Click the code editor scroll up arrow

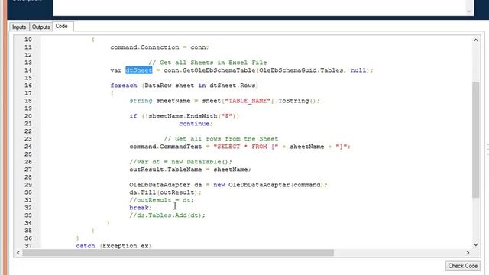coord(475,40)
